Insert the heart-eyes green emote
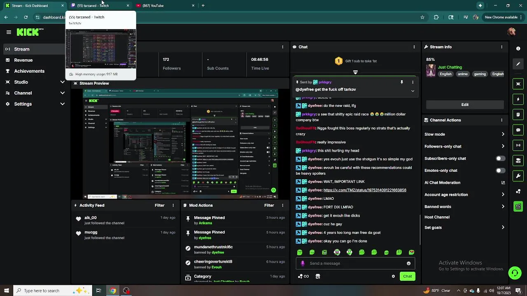 (x=411, y=252)
